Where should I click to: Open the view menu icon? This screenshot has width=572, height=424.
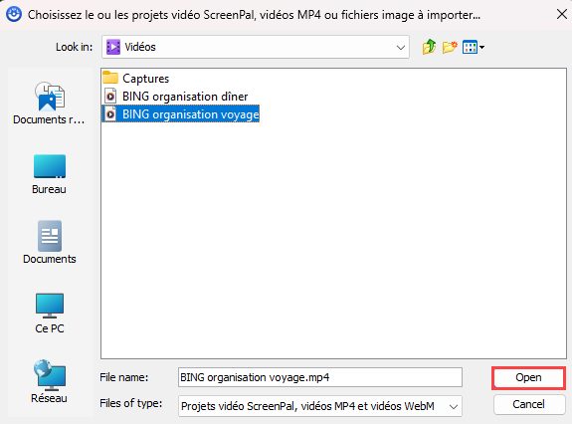pos(474,47)
